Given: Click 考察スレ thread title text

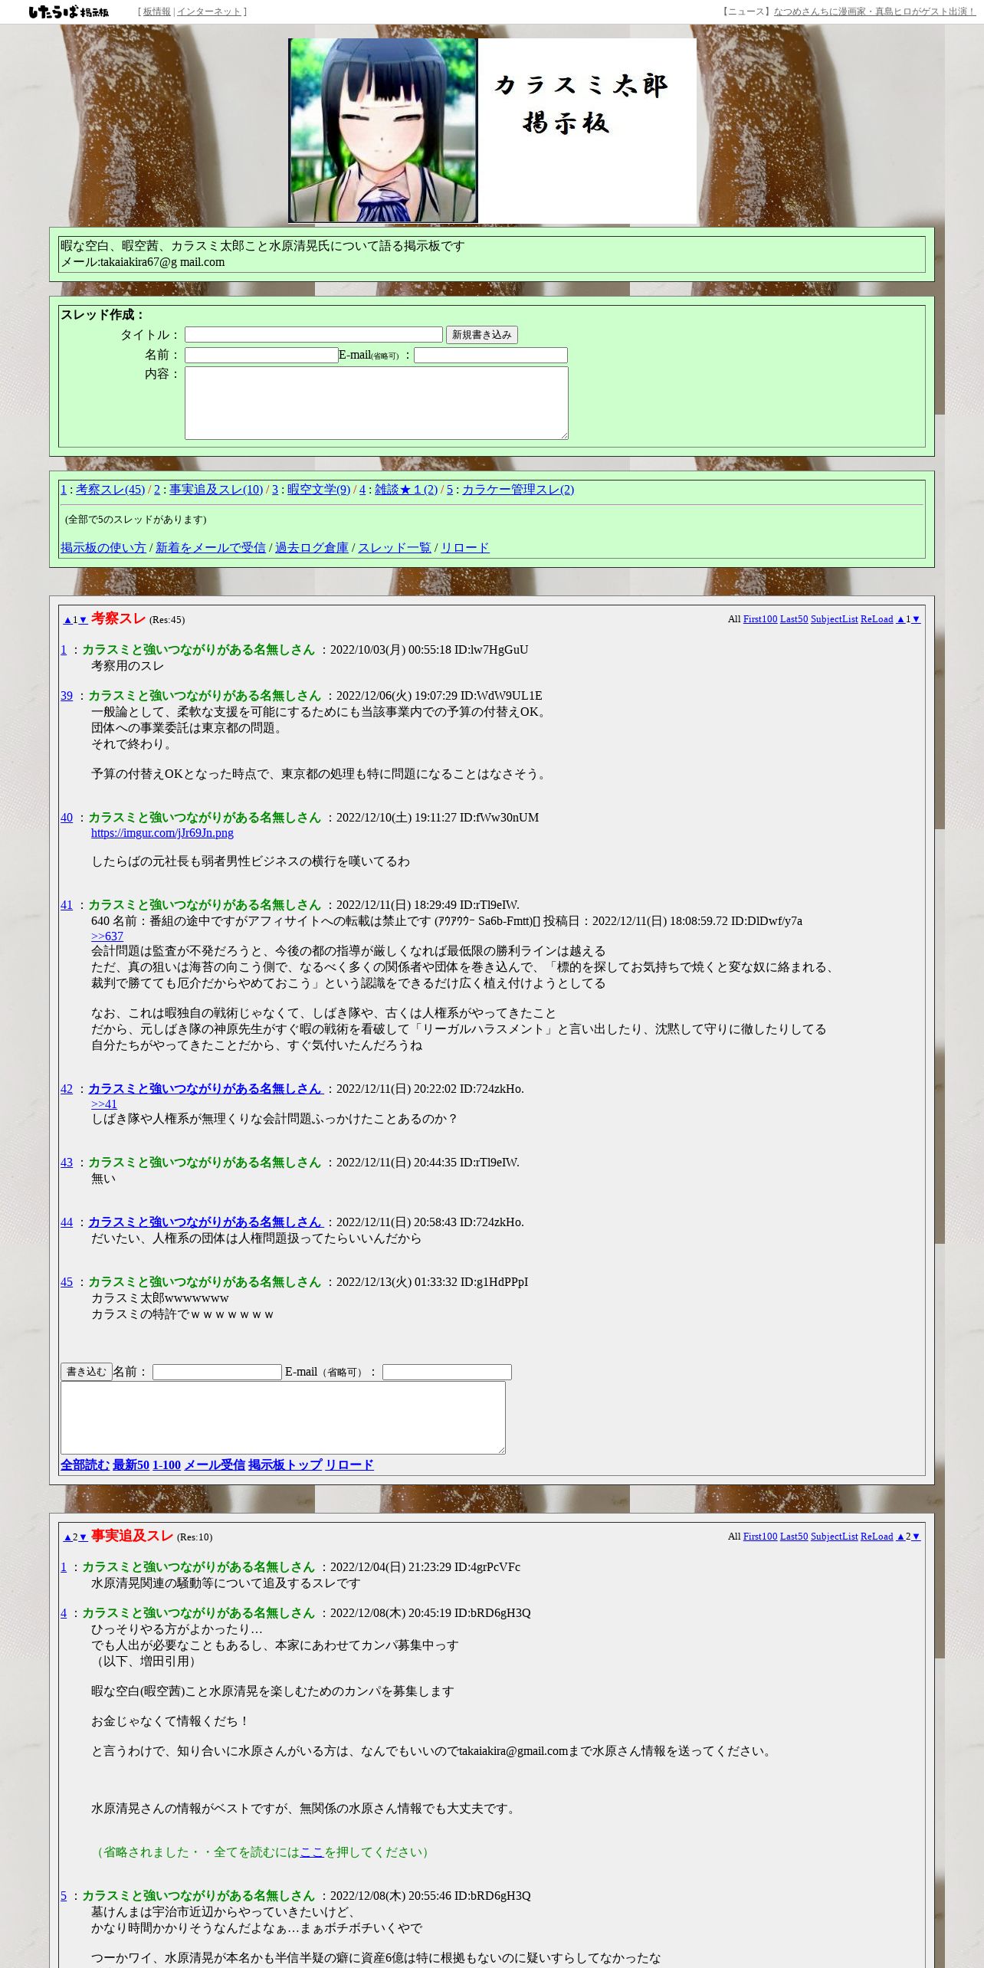Looking at the screenshot, I should 118,618.
